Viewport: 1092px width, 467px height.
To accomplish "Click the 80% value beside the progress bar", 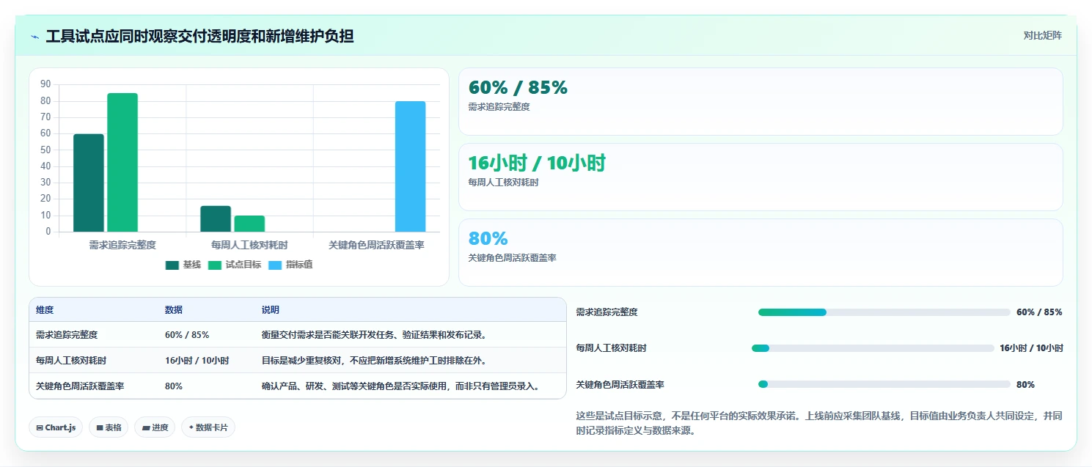I will coord(1025,384).
